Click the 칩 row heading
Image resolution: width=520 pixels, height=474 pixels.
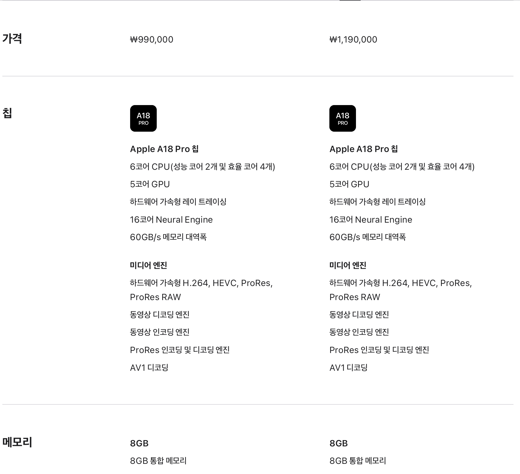7,113
